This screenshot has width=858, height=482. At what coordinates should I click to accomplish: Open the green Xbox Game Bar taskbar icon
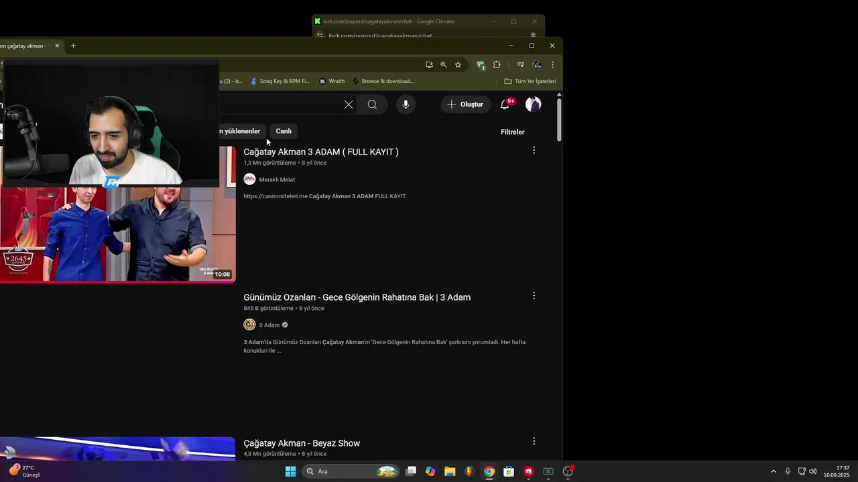coord(548,471)
